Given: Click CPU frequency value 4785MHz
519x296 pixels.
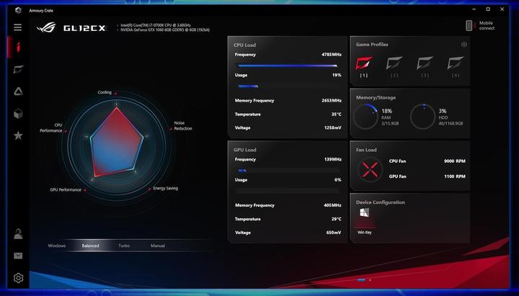Looking at the screenshot, I should 332,55.
